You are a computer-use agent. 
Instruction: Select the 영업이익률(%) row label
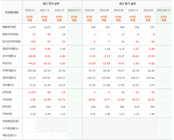[x=11, y=49]
